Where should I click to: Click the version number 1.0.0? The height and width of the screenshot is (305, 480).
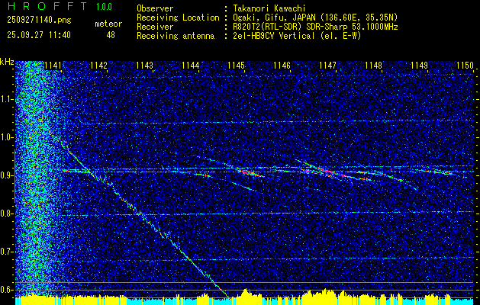coord(104,7)
